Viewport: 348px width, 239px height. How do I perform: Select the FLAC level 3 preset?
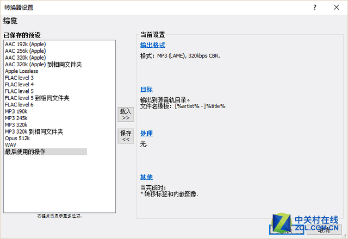19,78
